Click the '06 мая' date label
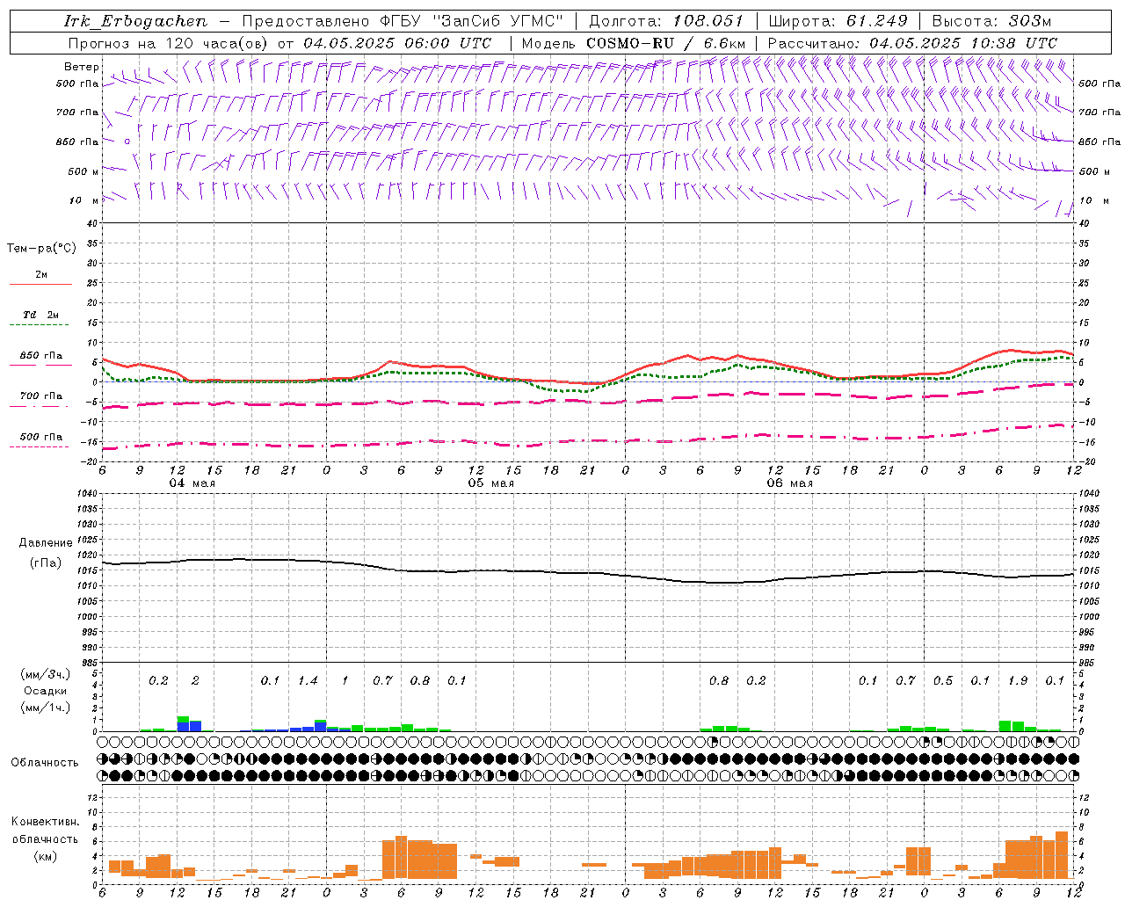The width and height of the screenshot is (1125, 900). 789,483
